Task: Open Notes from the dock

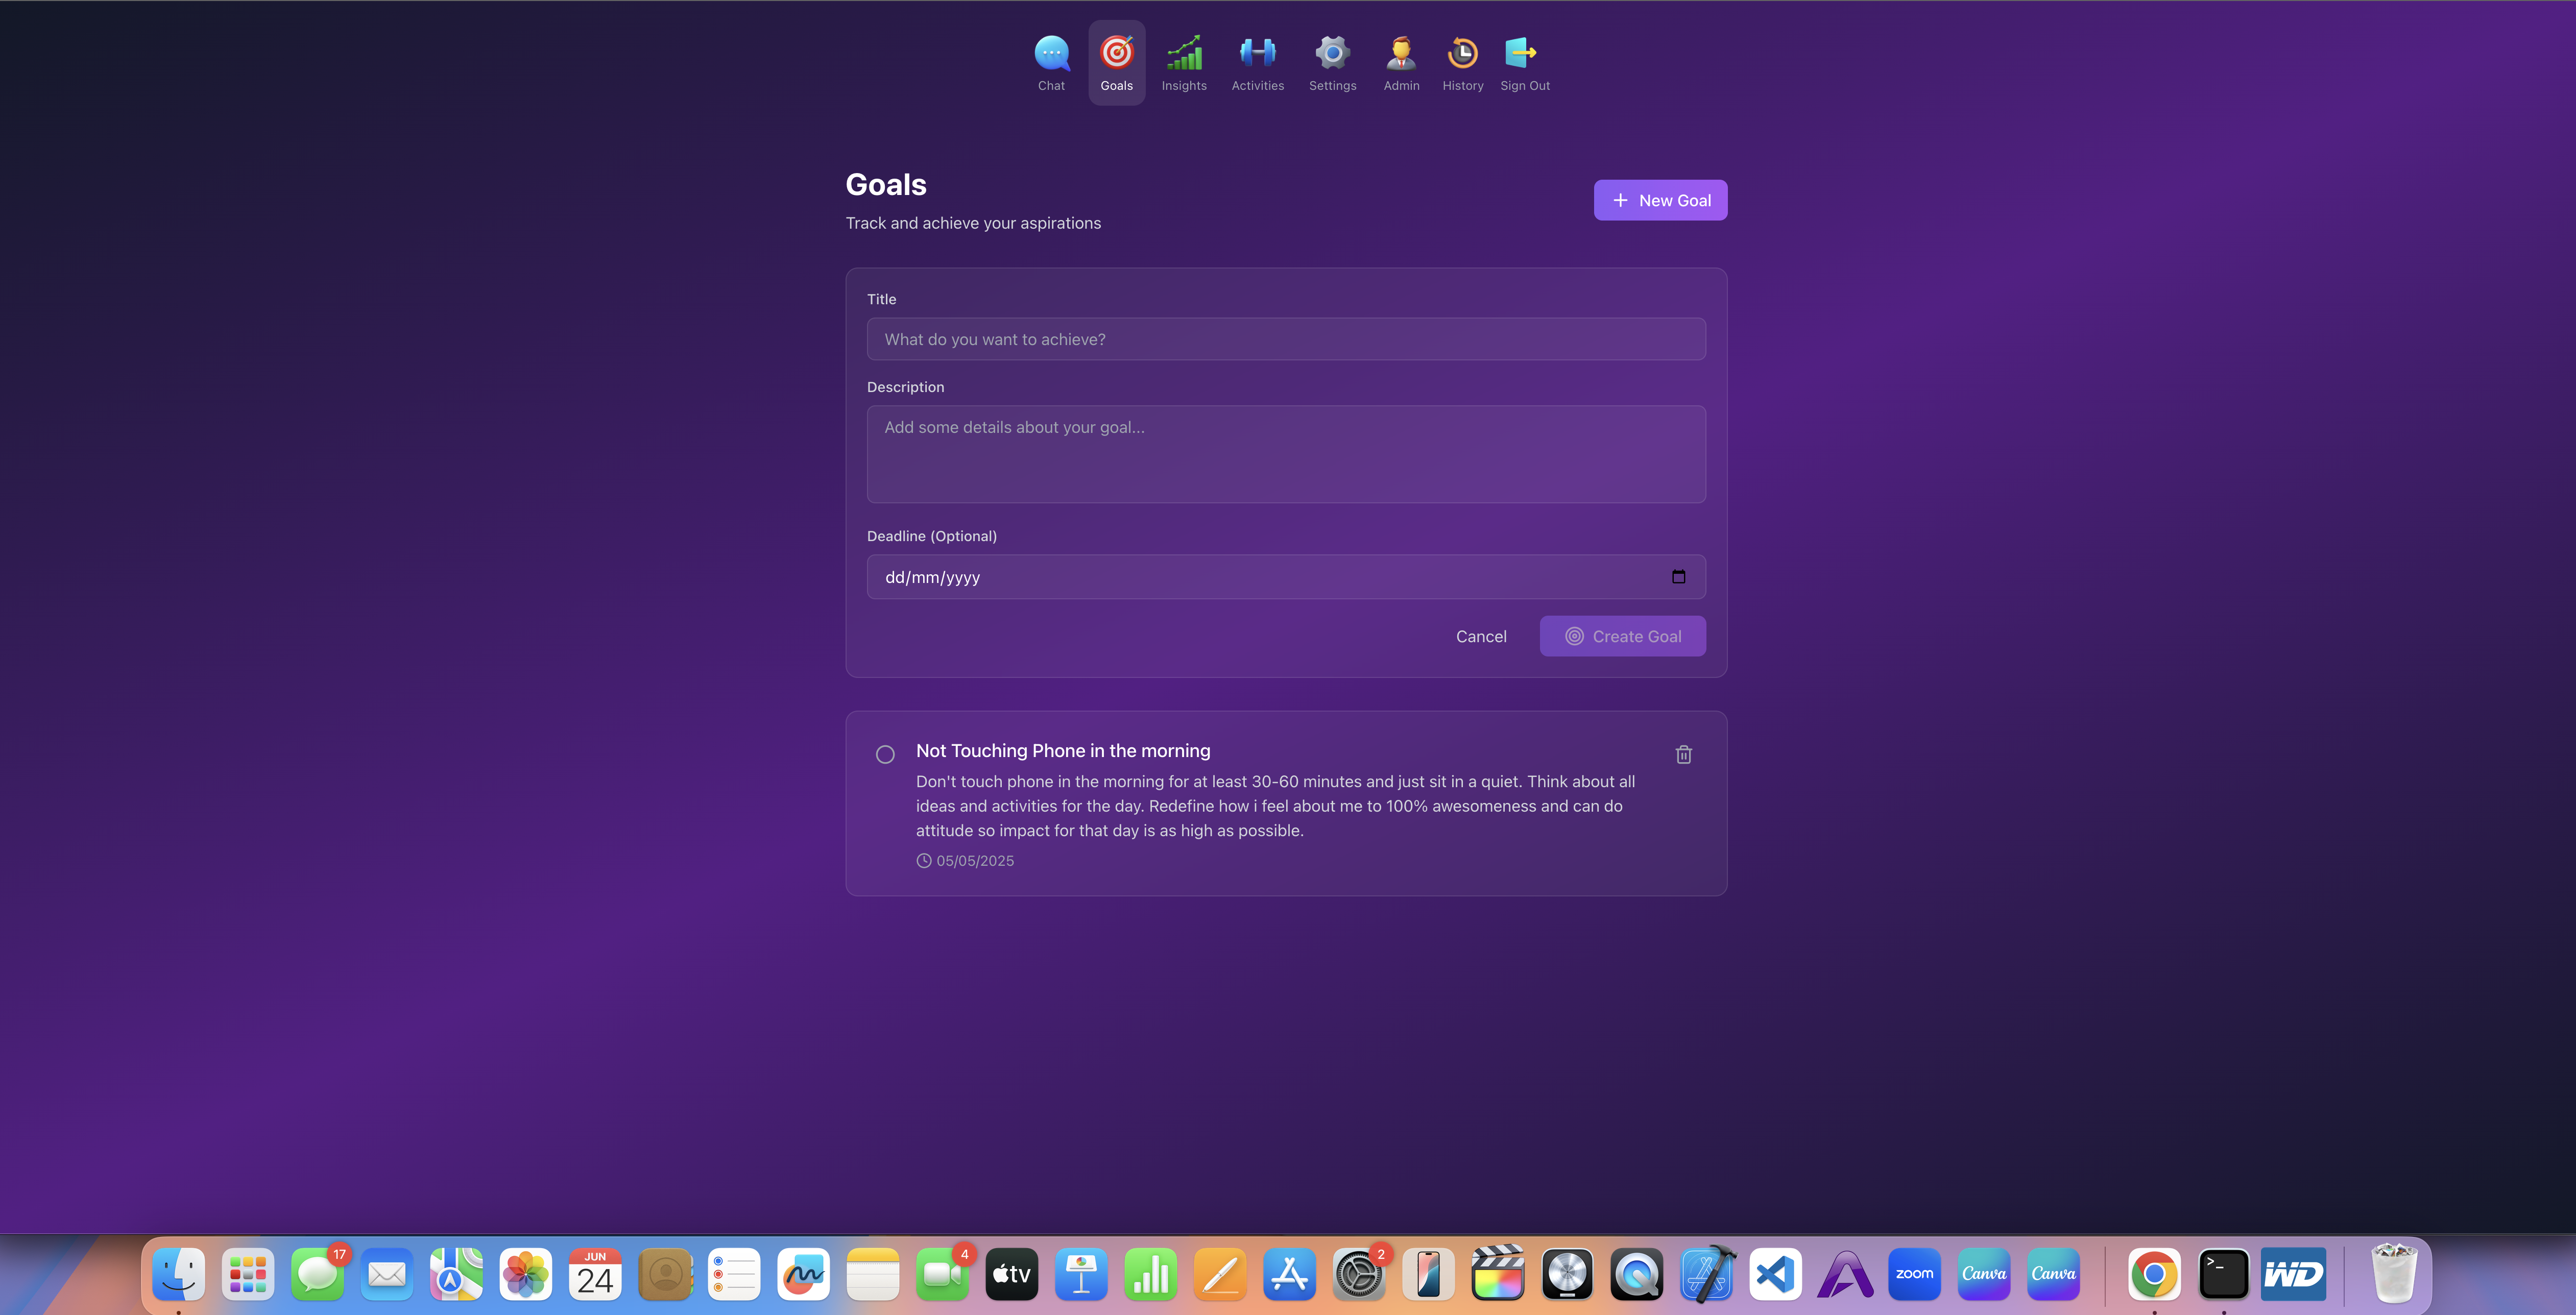Action: pos(873,1273)
